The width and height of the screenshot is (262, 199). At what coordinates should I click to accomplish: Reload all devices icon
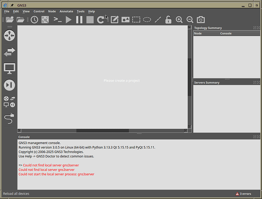(x=101, y=20)
